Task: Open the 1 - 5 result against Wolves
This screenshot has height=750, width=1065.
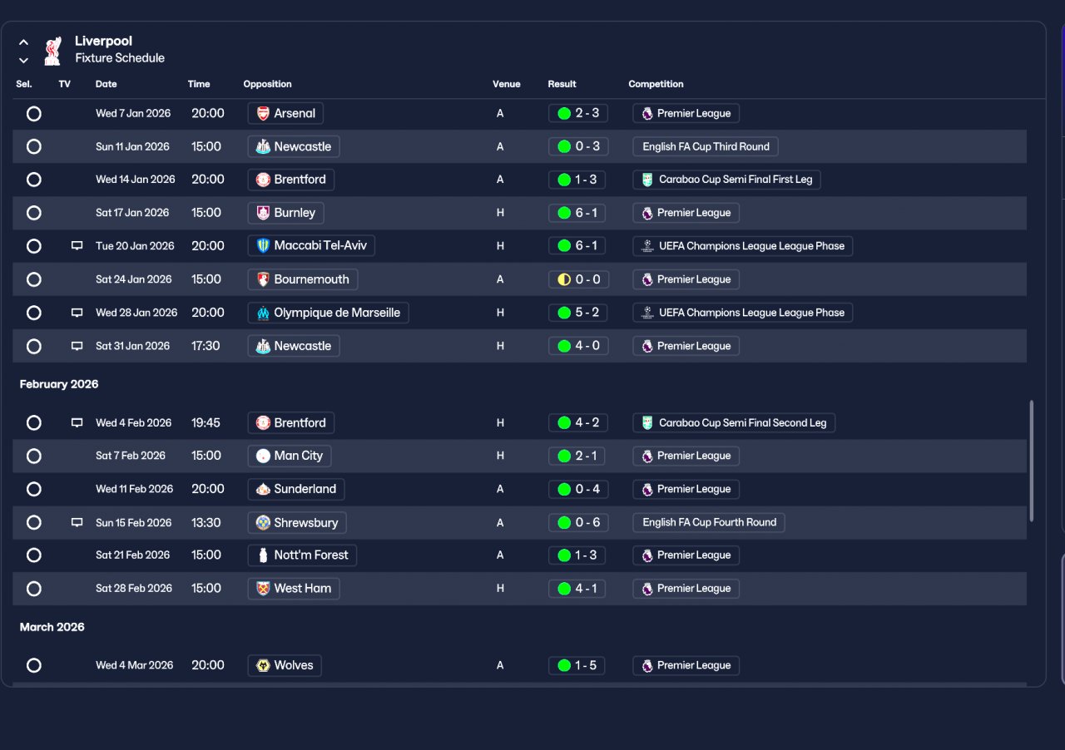Action: pyautogui.click(x=578, y=665)
